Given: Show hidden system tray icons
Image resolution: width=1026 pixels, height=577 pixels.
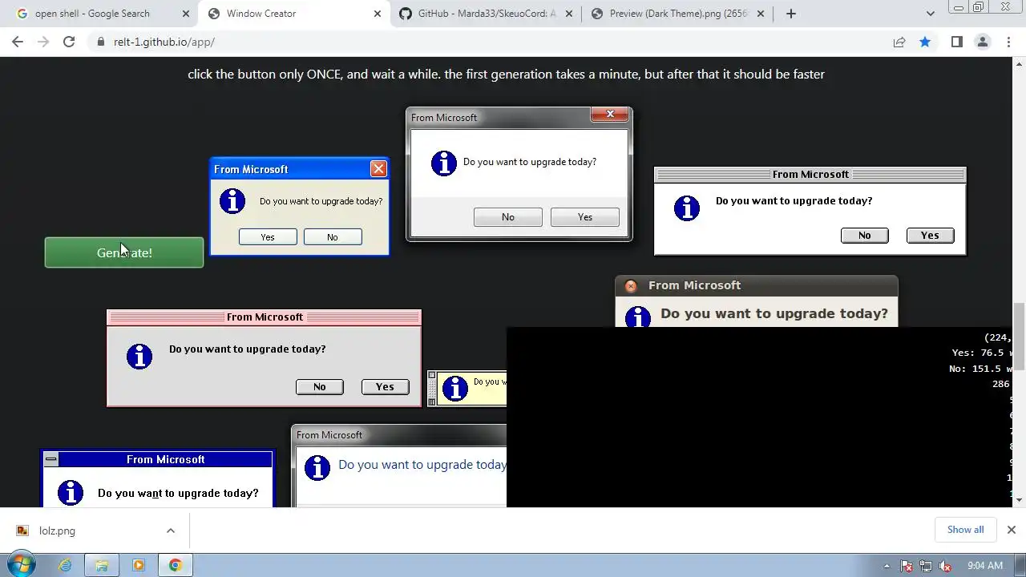Looking at the screenshot, I should coord(887,566).
